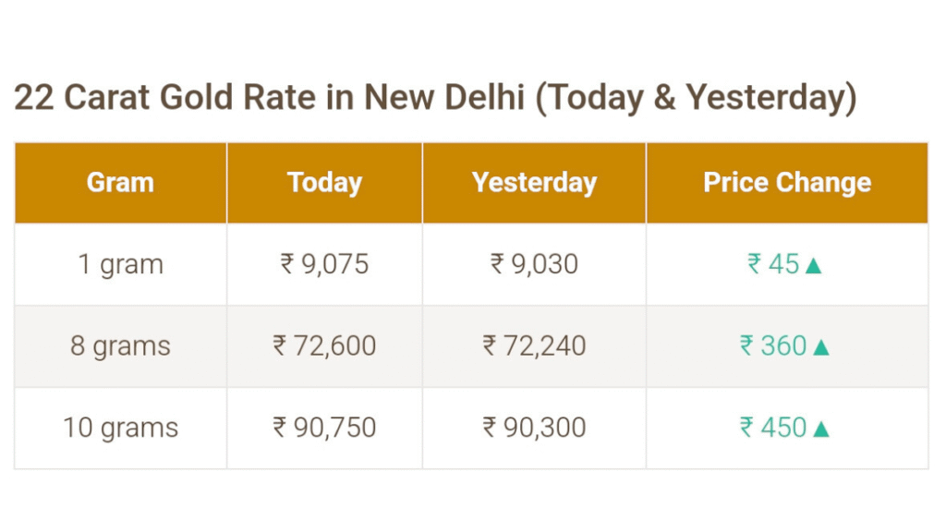Select the Gram column header
The width and height of the screenshot is (946, 532).
[x=121, y=183]
